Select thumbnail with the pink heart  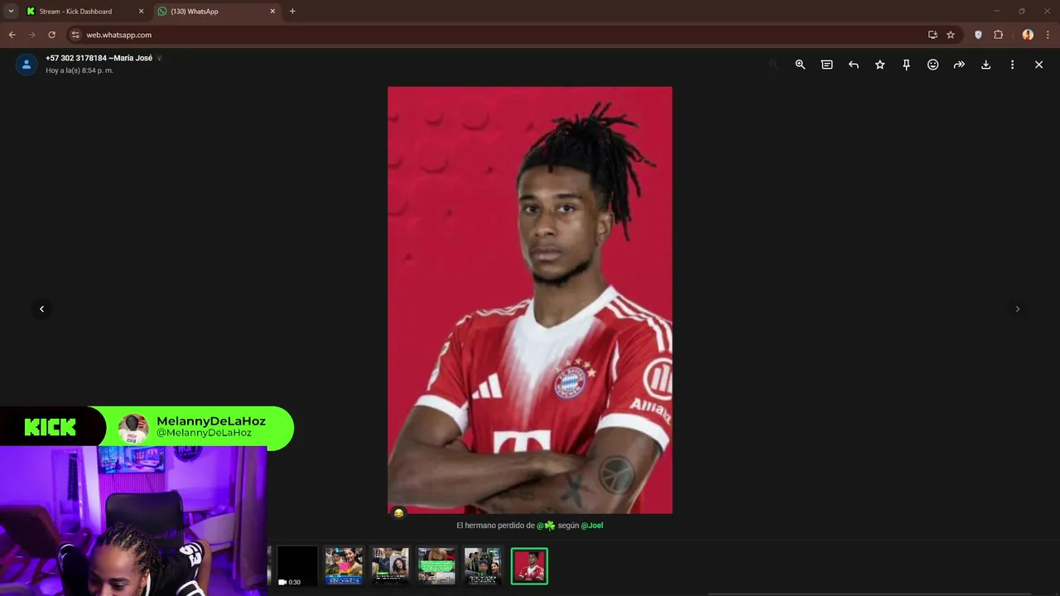click(344, 566)
